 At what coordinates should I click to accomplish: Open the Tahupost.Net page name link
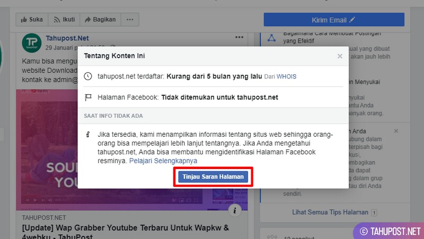[67, 38]
